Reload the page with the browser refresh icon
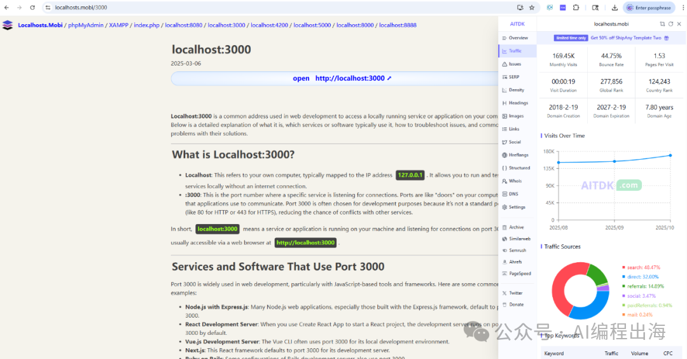Image resolution: width=687 pixels, height=359 pixels. tap(32, 8)
